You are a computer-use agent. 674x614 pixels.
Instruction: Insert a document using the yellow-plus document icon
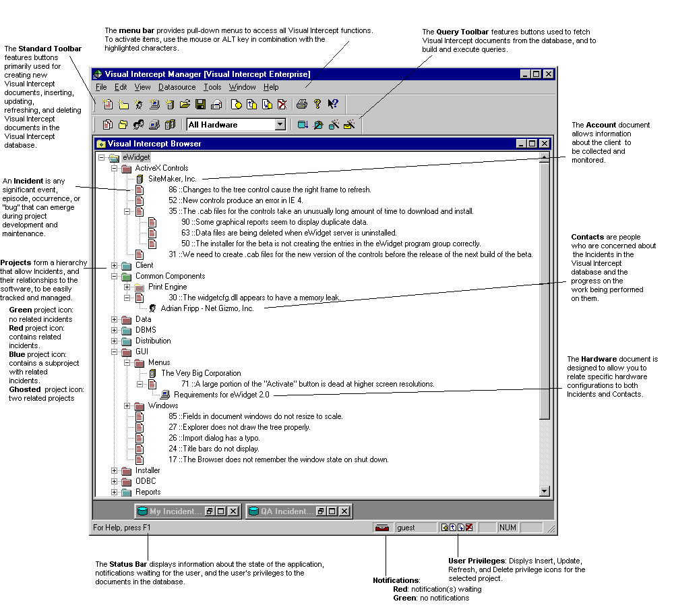[238, 104]
